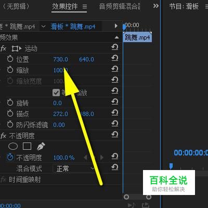Image resolution: width=208 pixels, height=208 pixels.
Task: Select the 节目: 滑板 program monitor tab
Action: click(x=184, y=7)
